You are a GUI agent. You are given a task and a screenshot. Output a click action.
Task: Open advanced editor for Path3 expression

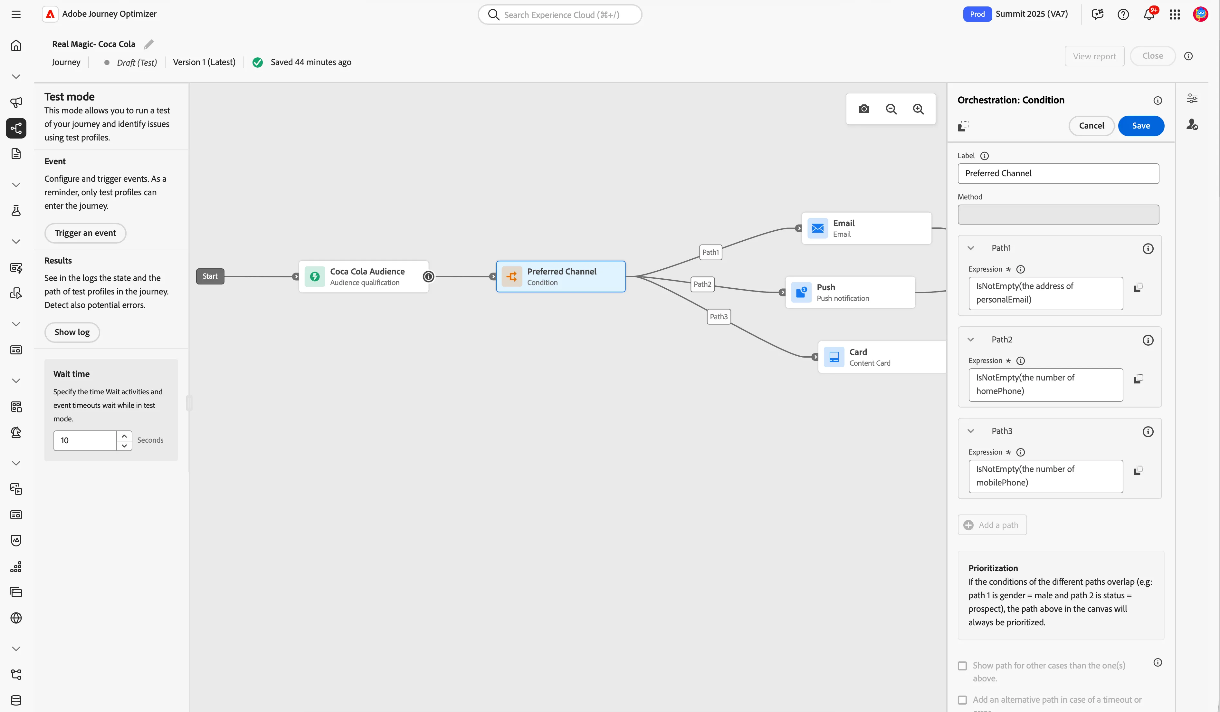(1138, 470)
